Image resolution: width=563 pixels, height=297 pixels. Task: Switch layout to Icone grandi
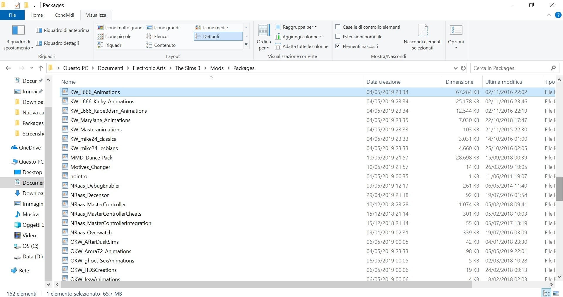tap(163, 28)
